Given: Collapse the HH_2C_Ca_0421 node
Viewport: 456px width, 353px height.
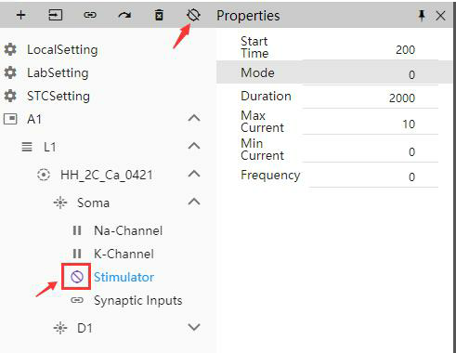Looking at the screenshot, I should tap(194, 174).
